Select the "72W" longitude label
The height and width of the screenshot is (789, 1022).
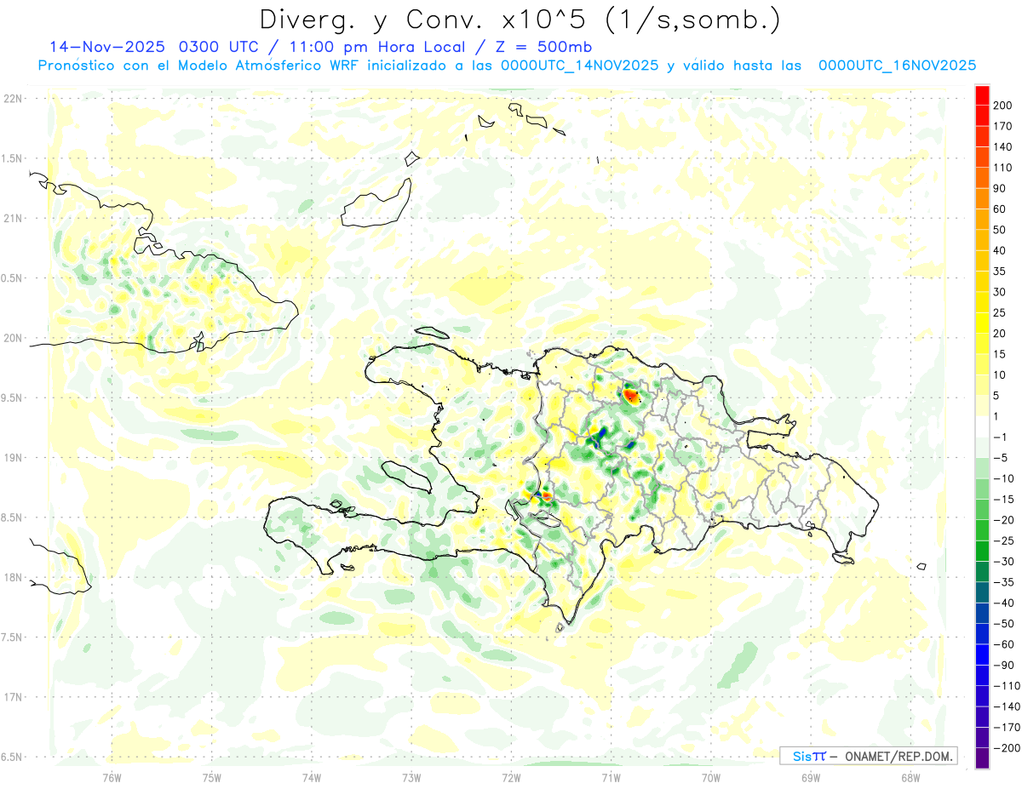pos(511,777)
